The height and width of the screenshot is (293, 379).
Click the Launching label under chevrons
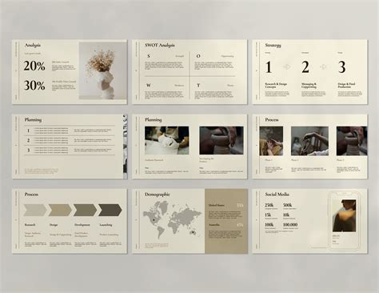click(x=106, y=225)
